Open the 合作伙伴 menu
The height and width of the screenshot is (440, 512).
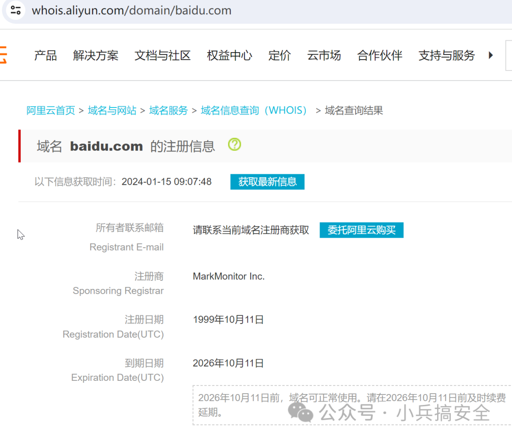pos(380,55)
